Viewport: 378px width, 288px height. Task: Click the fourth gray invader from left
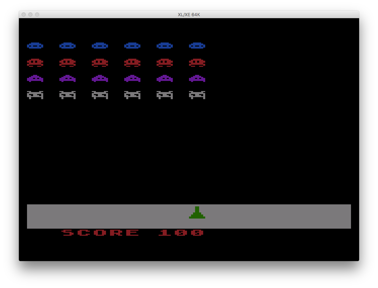tap(132, 95)
